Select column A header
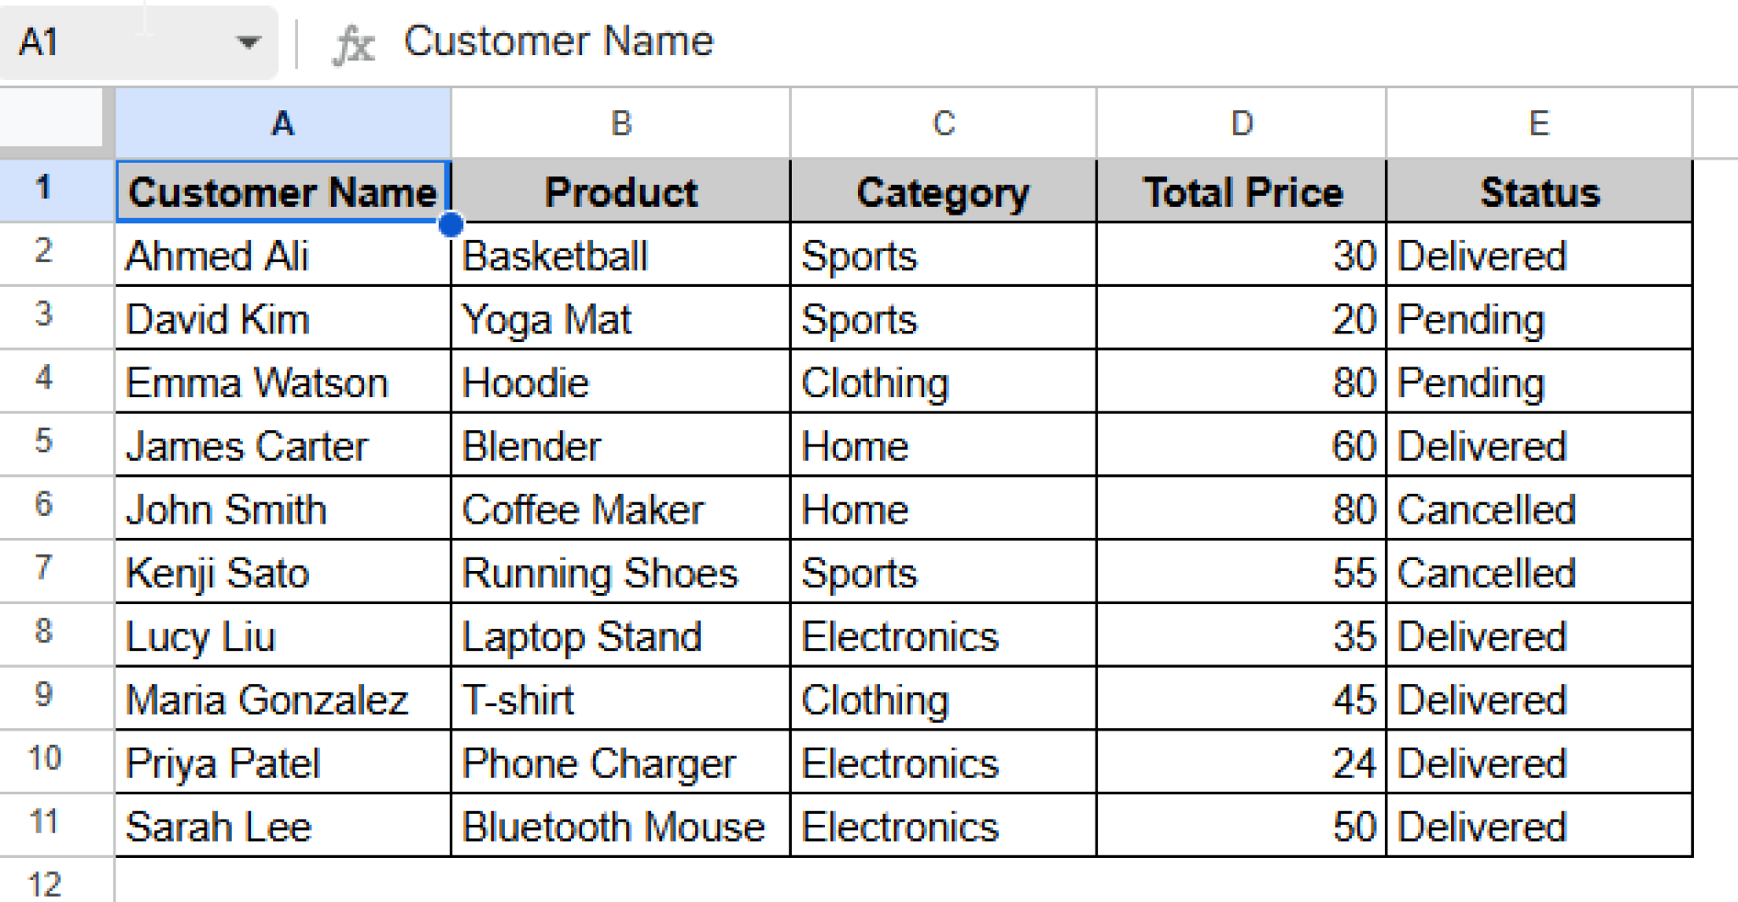 click(281, 122)
